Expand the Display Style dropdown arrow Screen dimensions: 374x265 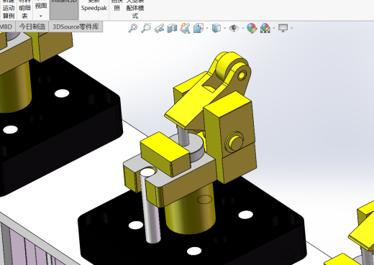[x=225, y=28]
